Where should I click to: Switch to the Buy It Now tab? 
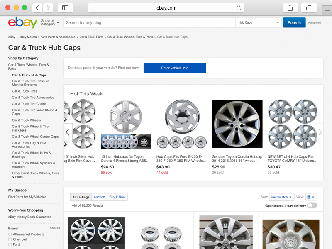click(117, 197)
